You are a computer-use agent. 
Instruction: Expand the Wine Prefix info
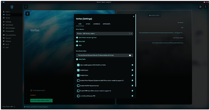81,59
